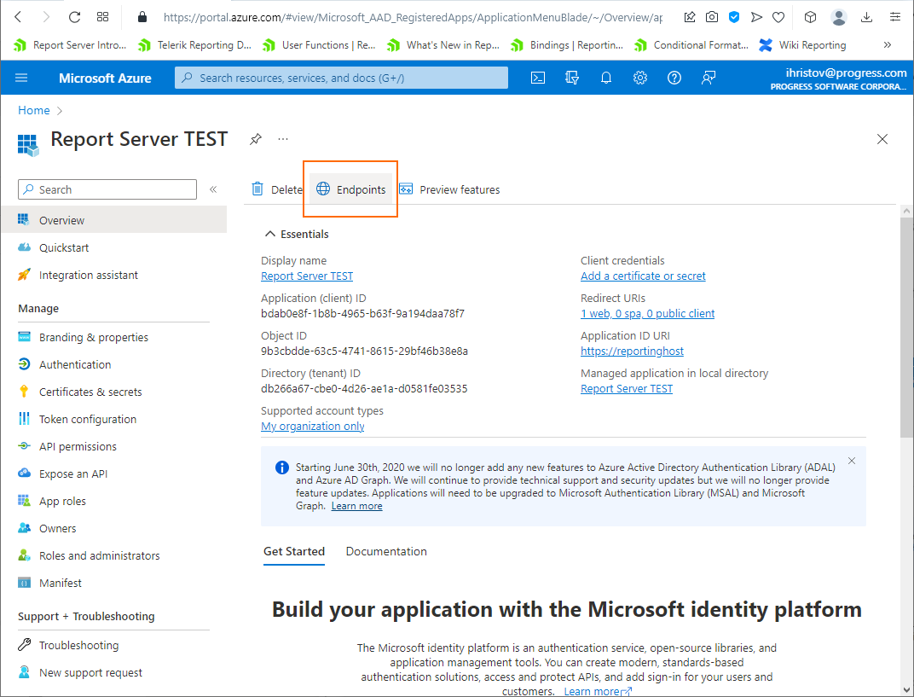This screenshot has width=914, height=697.
Task: Open the My organization only link
Action: coord(312,426)
